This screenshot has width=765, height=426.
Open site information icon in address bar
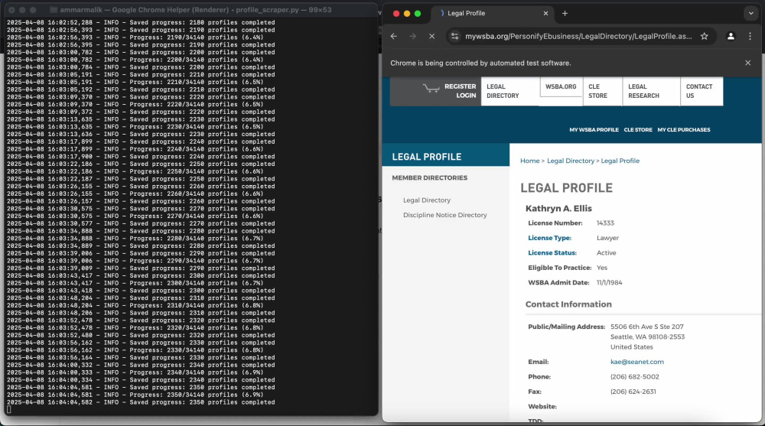[x=454, y=36]
